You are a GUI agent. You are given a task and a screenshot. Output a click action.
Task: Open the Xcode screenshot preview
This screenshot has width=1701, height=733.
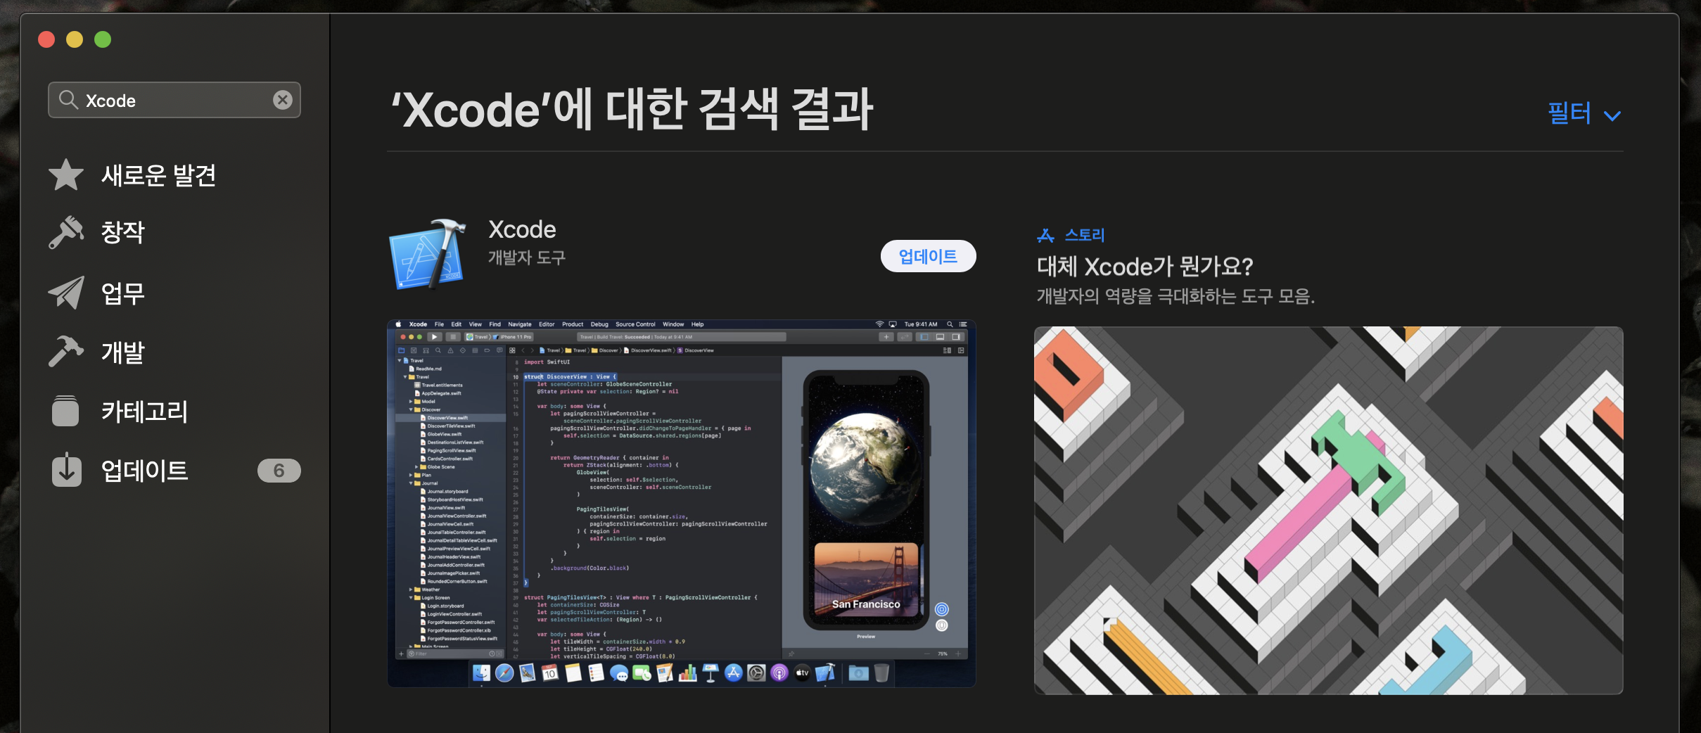(681, 503)
